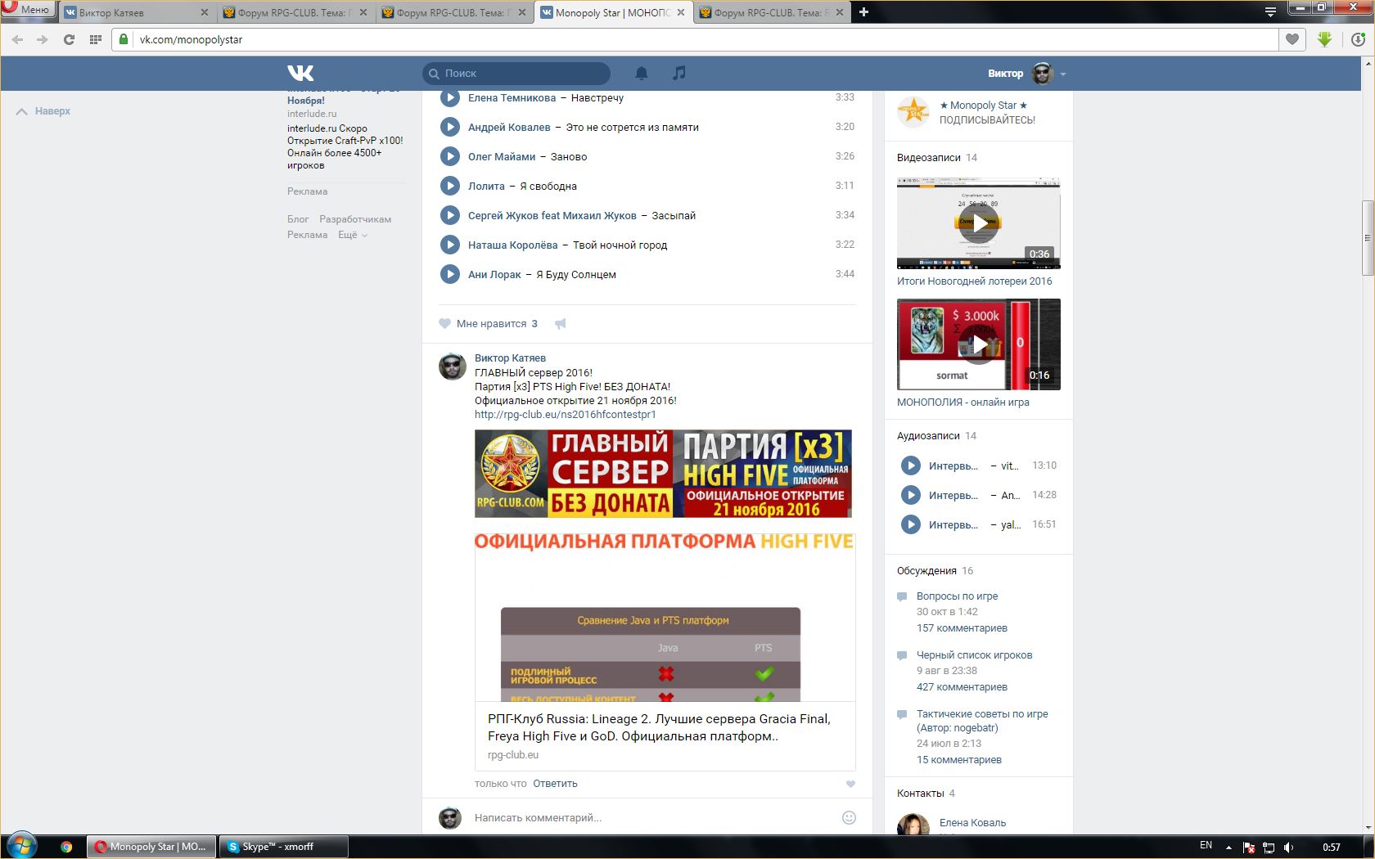Screen dimensions: 1375x859
Task: Go forward with browser forward arrow
Action: click(43, 39)
